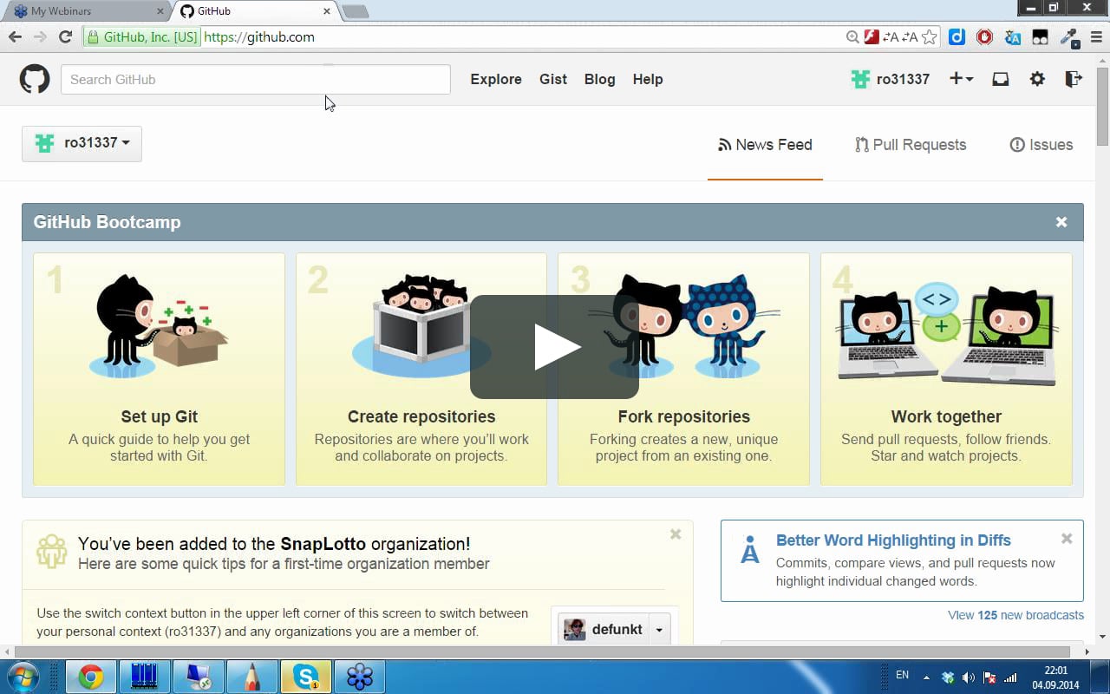
Task: Switch to the Pull Requests tab
Action: (911, 145)
